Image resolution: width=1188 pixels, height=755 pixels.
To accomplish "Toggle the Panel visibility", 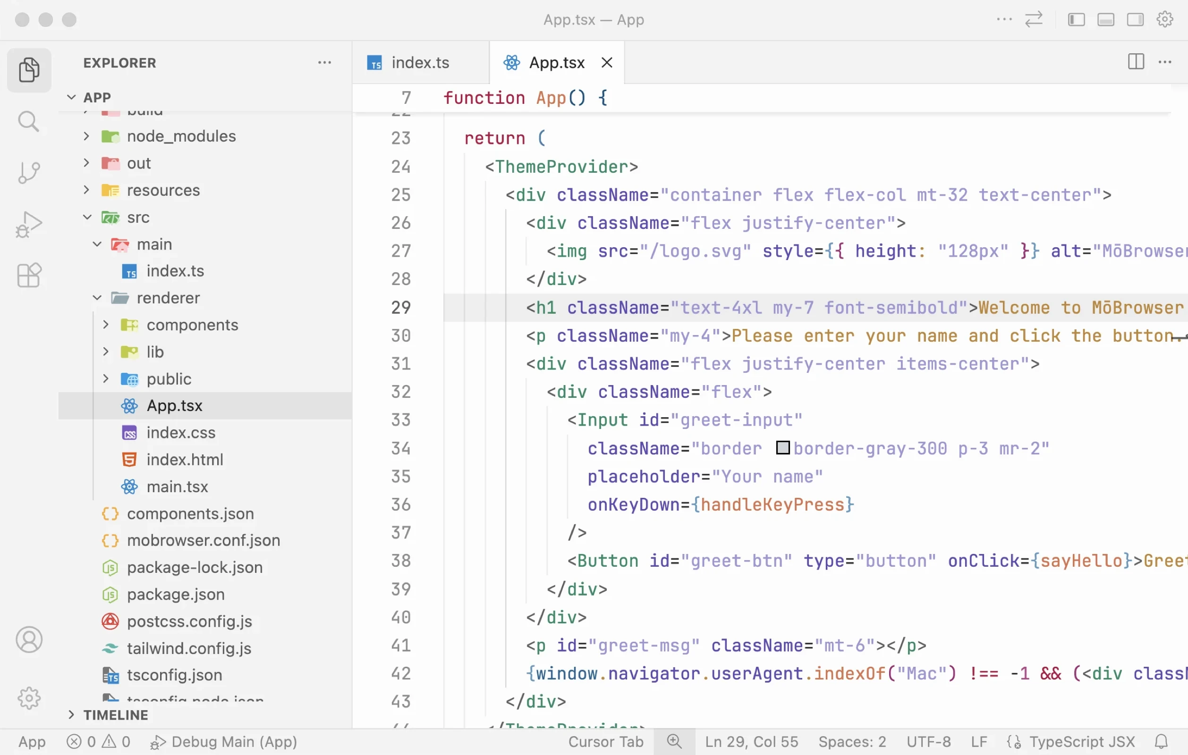I will pos(1106,19).
